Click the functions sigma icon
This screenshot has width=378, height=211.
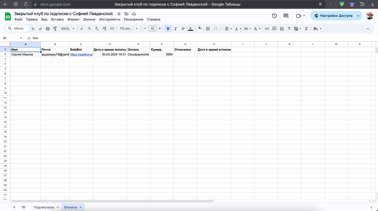pyautogui.click(x=306, y=29)
